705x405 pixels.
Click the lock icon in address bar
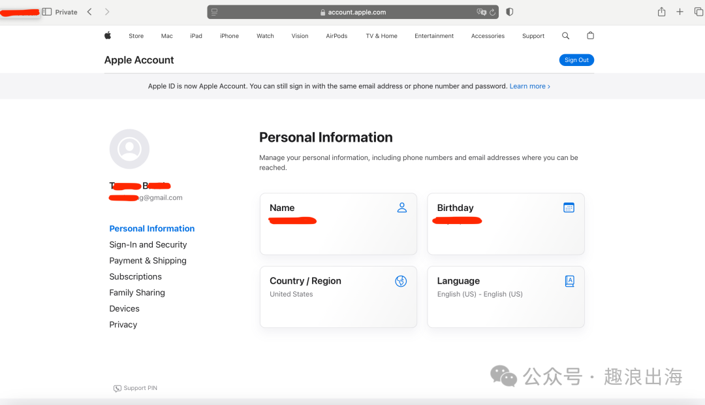[323, 12]
